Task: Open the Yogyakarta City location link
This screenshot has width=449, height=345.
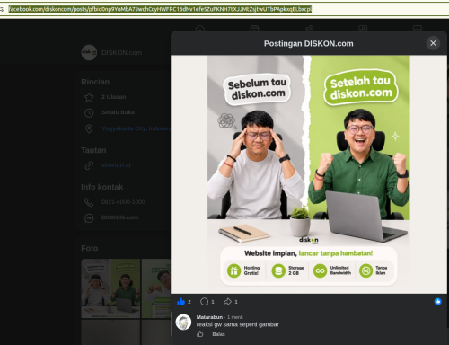Action: (x=136, y=128)
